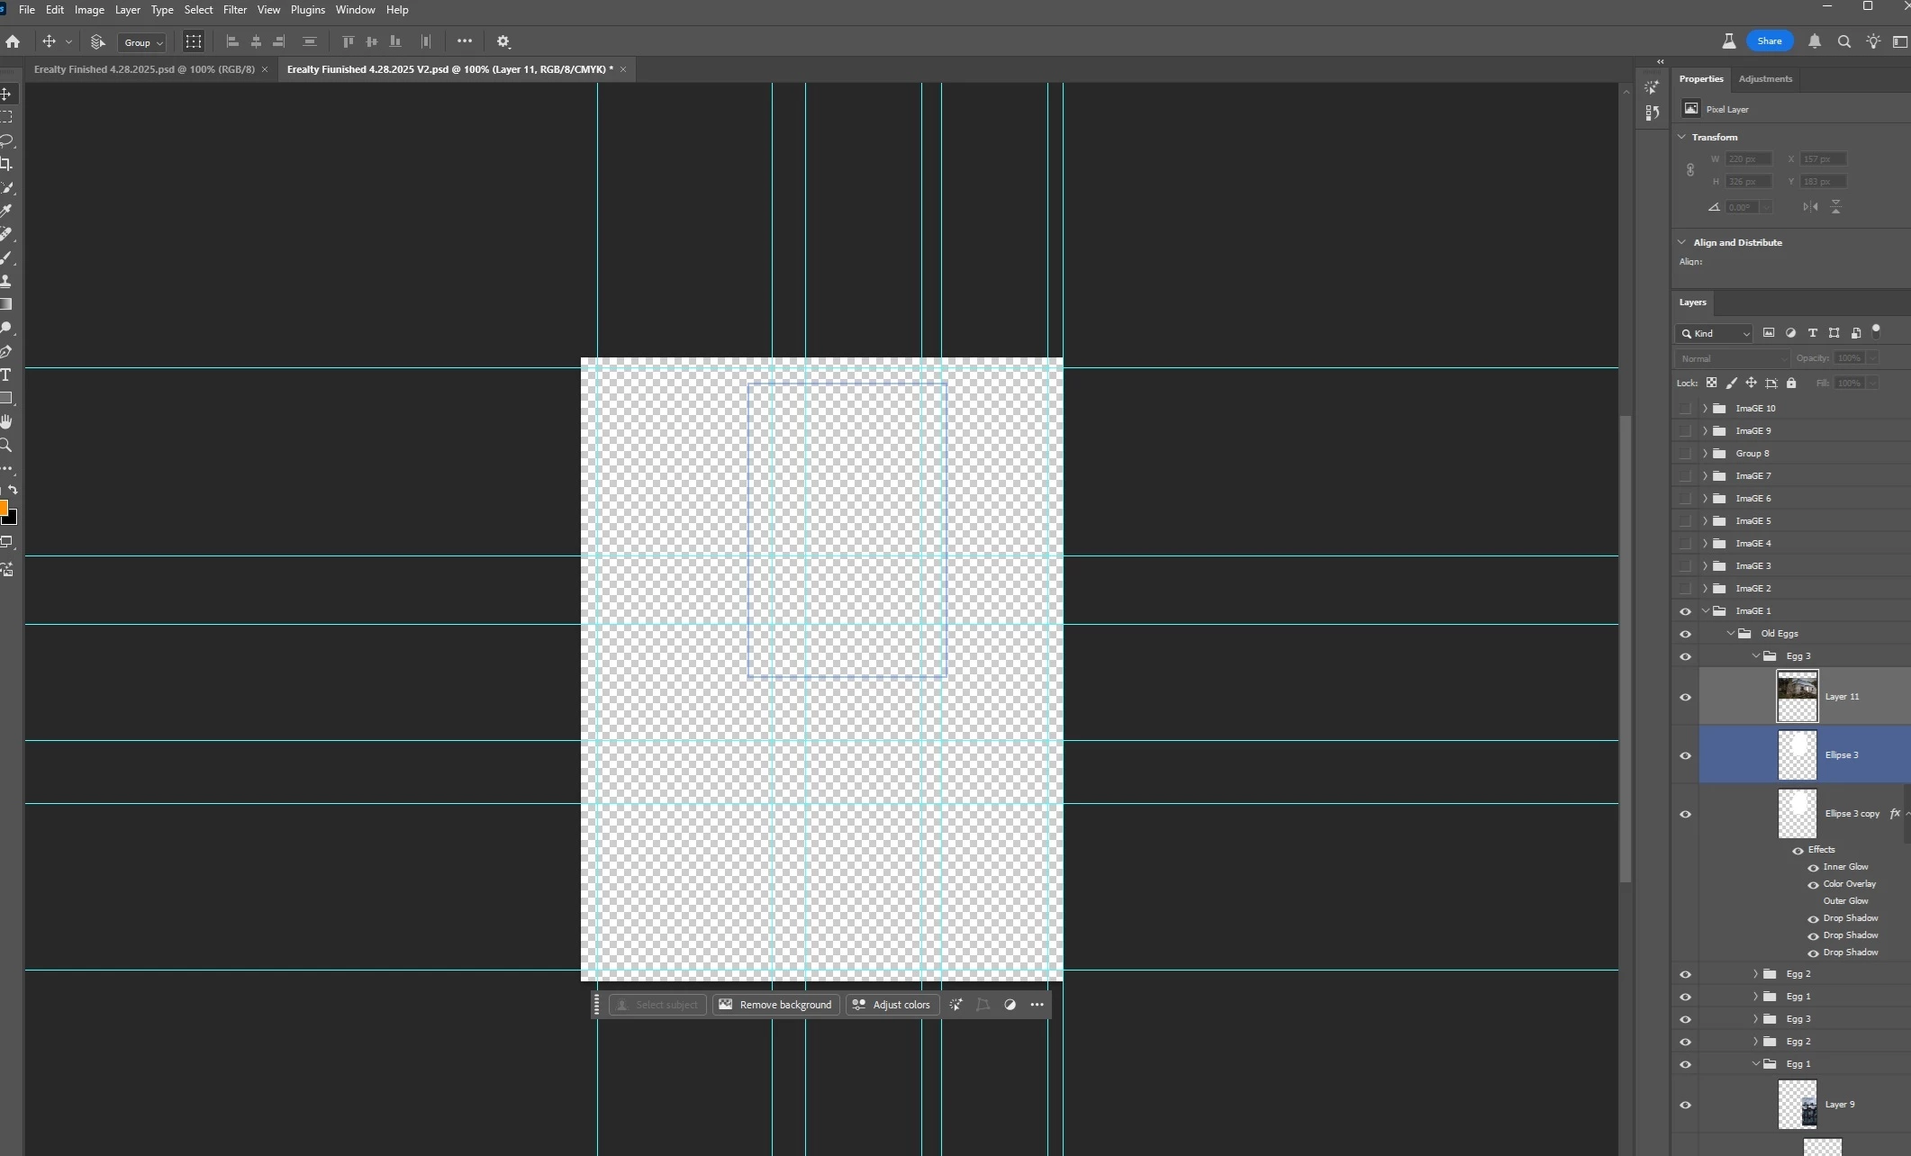Select the Hand tool

click(6, 421)
